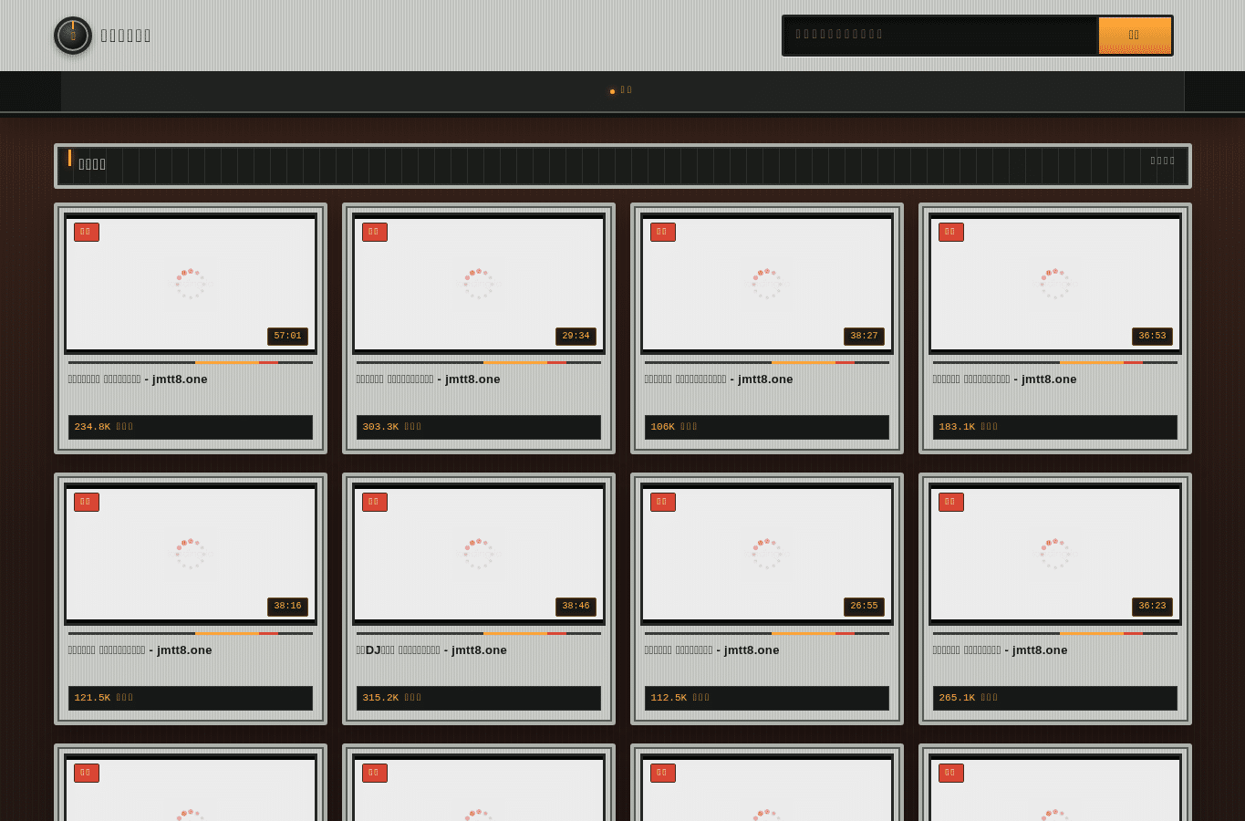Open the link at the section header's right end

(1163, 161)
